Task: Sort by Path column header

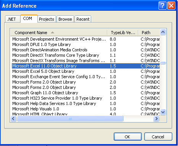Action: click(x=149, y=33)
